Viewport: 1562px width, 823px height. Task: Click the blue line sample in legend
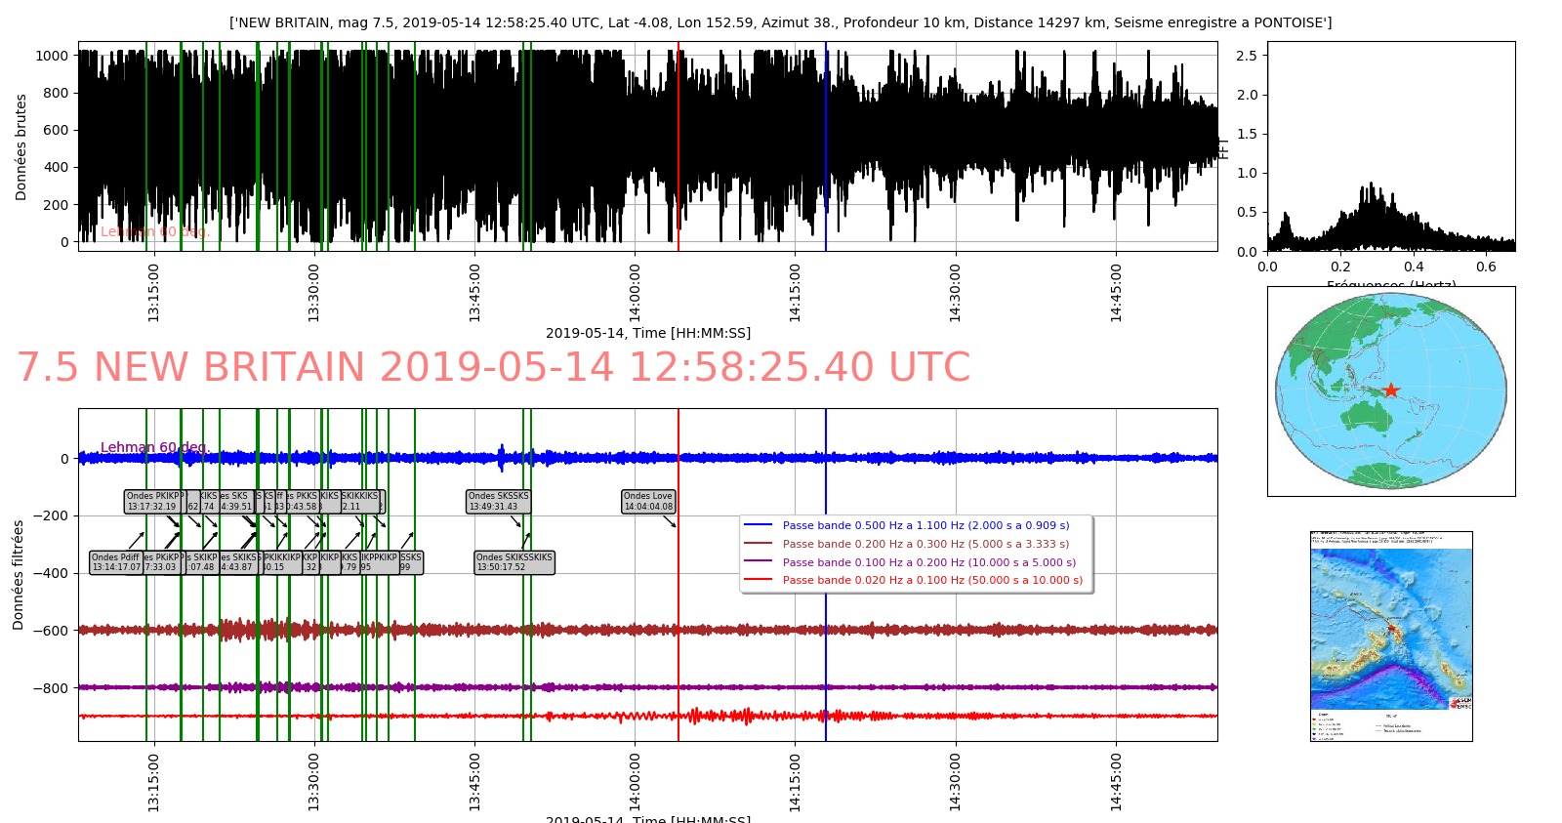pos(758,525)
